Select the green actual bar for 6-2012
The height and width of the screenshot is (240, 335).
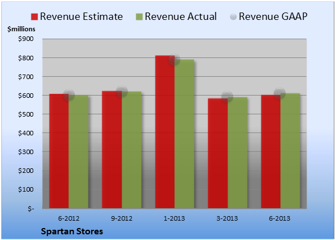tap(79, 152)
